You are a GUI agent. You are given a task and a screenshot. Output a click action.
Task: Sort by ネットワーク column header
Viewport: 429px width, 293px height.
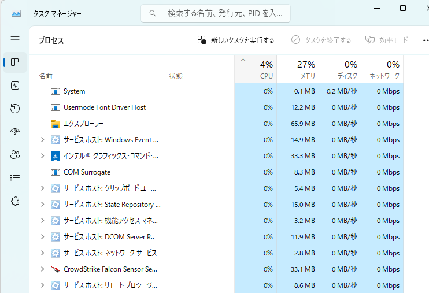point(382,69)
